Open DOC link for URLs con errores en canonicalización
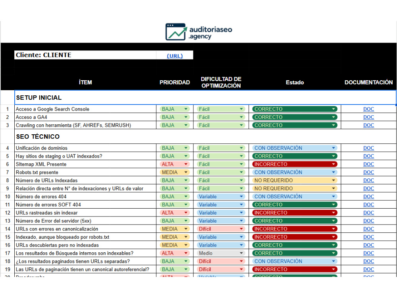The height and width of the screenshot is (298, 397). (x=369, y=229)
